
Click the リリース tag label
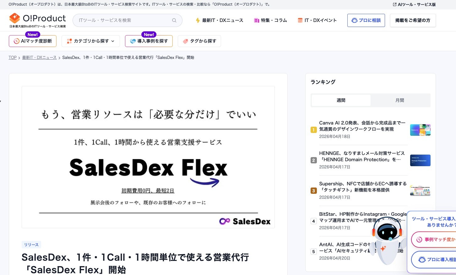[x=31, y=245]
